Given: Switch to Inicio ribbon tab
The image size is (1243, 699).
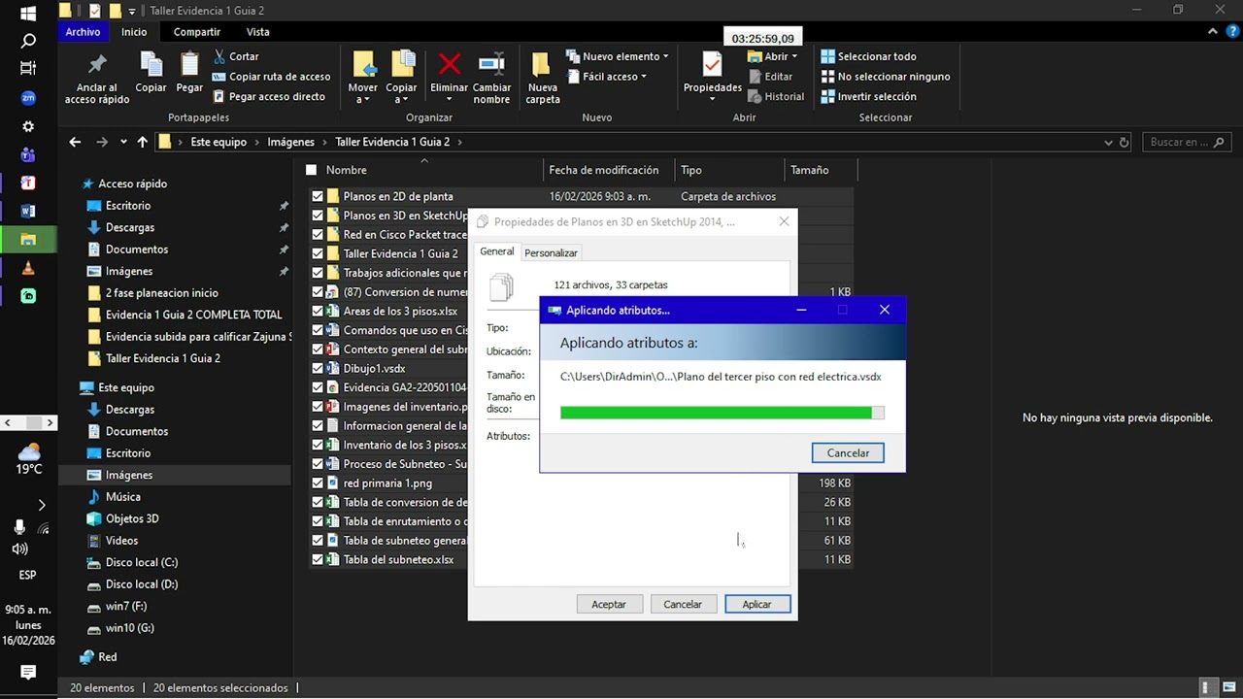Looking at the screenshot, I should click(134, 32).
